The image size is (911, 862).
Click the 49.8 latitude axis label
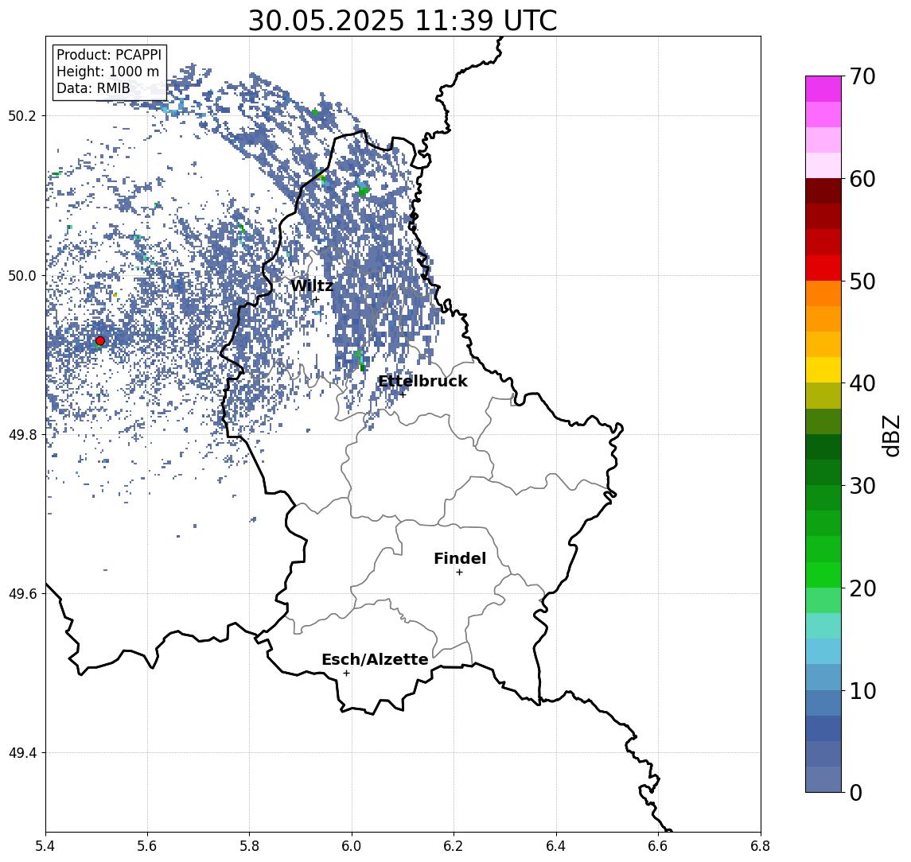coord(22,434)
